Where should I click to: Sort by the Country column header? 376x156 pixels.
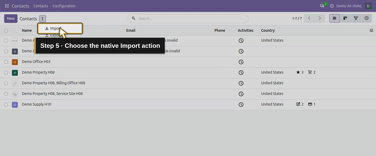268,30
